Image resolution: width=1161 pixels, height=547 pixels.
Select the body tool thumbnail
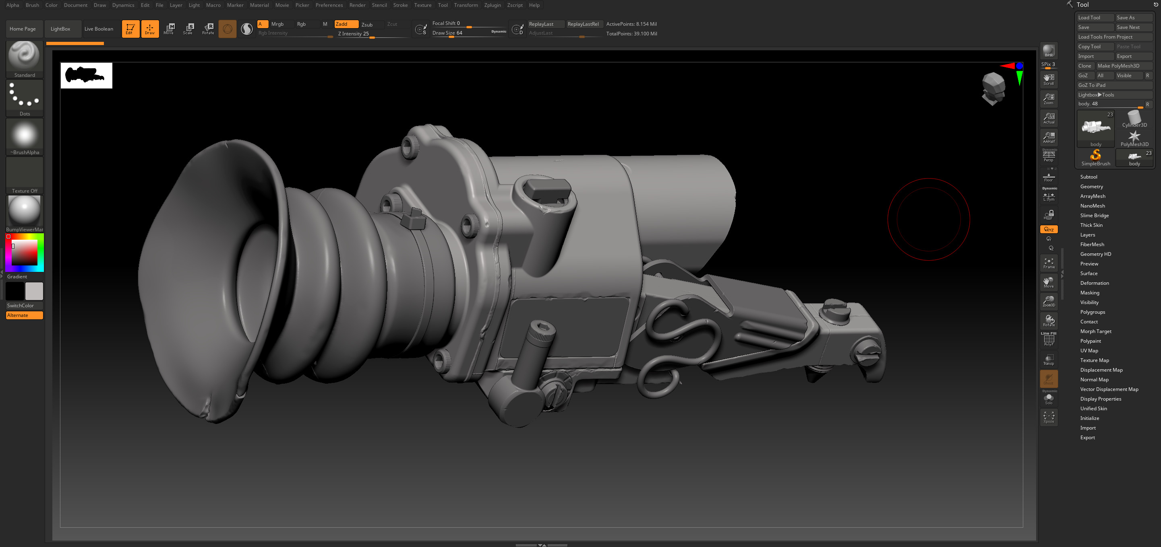(x=1095, y=129)
